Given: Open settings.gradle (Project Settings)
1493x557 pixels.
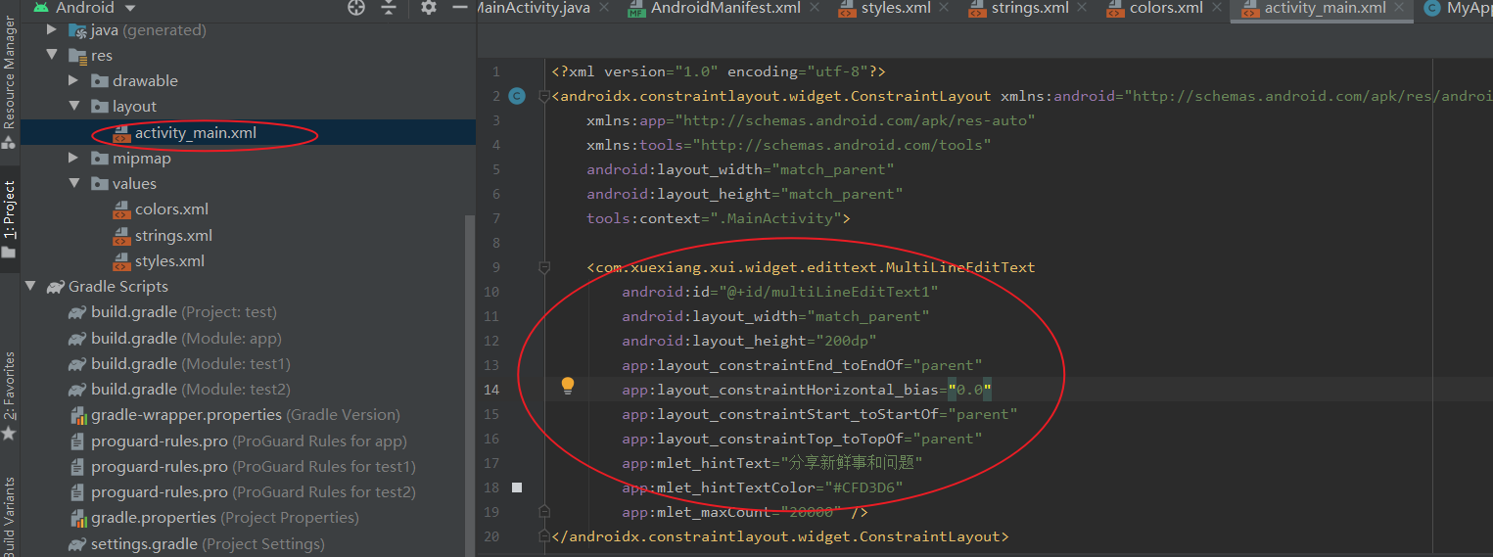Looking at the screenshot, I should pos(208,544).
